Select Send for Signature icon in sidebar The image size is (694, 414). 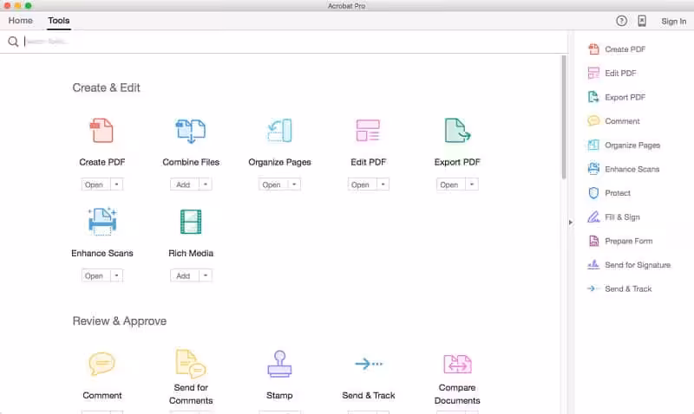(593, 264)
